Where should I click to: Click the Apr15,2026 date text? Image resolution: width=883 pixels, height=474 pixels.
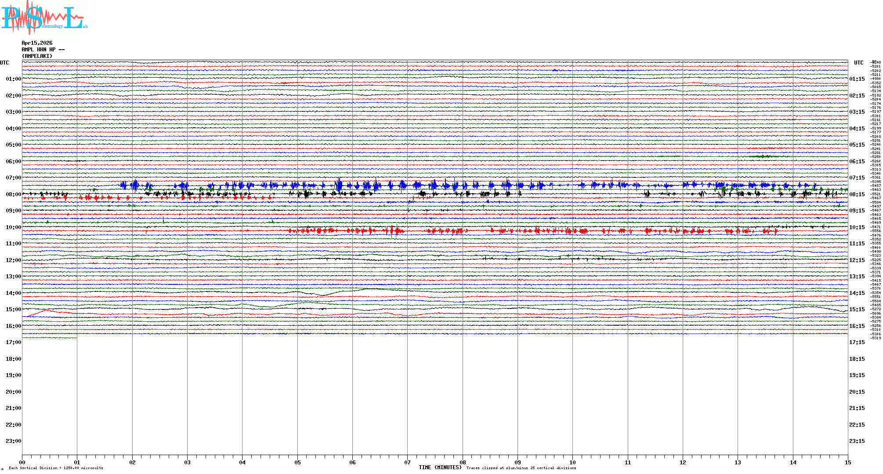pyautogui.click(x=37, y=43)
